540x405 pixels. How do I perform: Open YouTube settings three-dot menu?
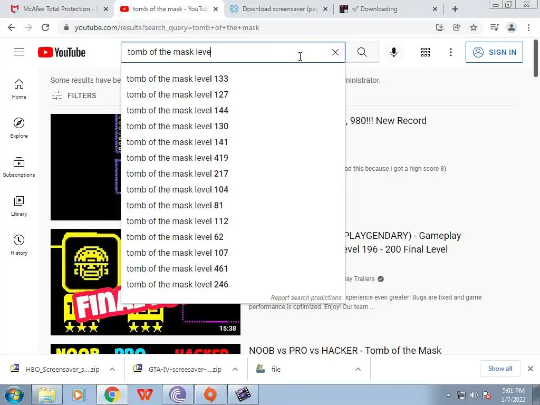[450, 52]
